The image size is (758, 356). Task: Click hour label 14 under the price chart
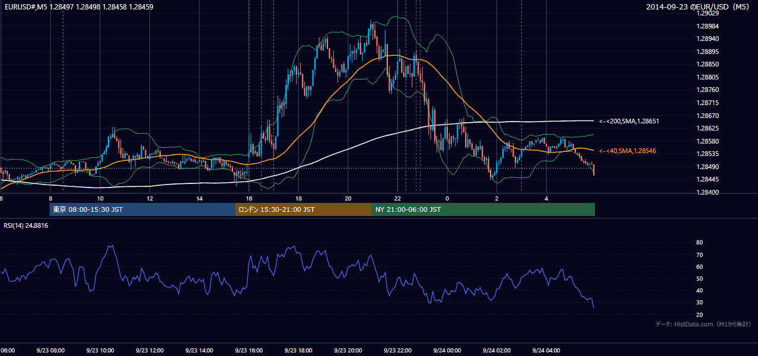coord(199,198)
